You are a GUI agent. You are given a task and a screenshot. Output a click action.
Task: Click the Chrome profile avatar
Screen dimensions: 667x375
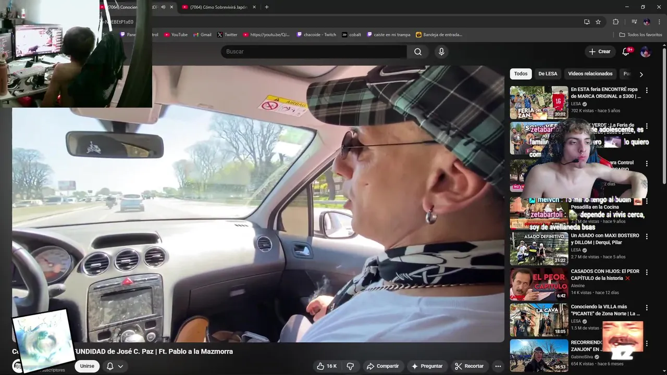pyautogui.click(x=647, y=22)
